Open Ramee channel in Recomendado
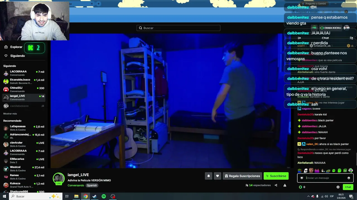 point(24,177)
